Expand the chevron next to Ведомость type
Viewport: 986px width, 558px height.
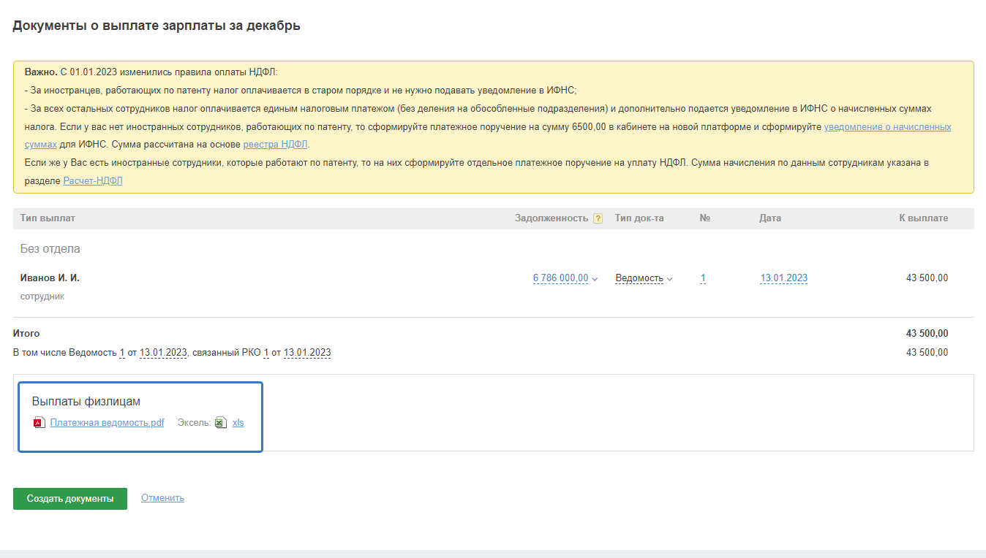tap(670, 279)
